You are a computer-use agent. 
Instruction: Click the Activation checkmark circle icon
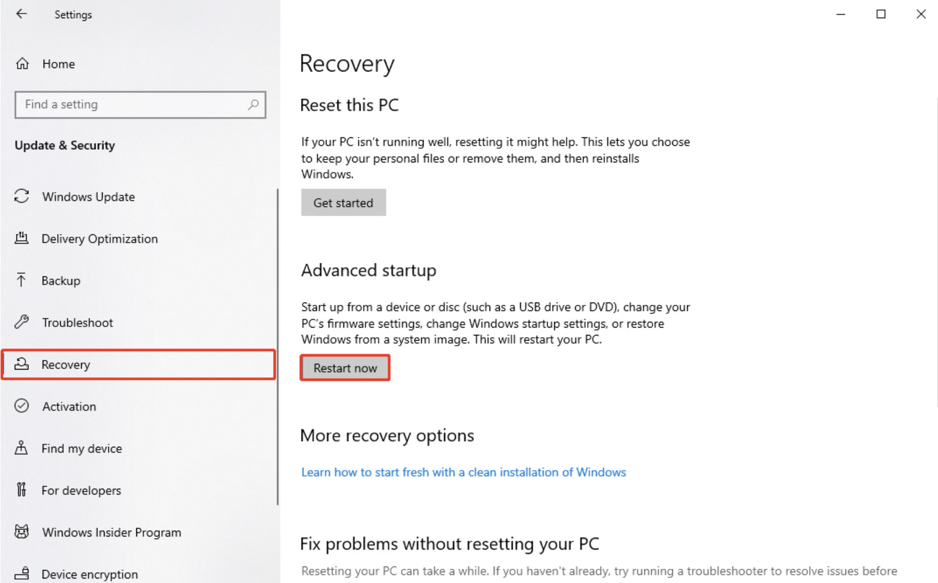tap(22, 406)
